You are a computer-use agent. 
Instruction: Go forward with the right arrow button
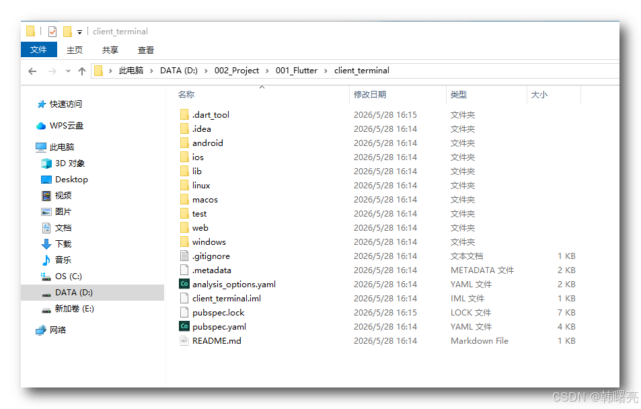click(52, 71)
